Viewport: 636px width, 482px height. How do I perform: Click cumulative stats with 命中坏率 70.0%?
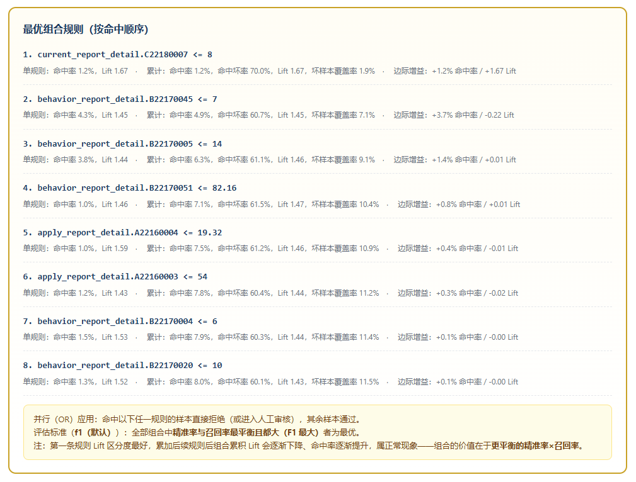pos(261,71)
